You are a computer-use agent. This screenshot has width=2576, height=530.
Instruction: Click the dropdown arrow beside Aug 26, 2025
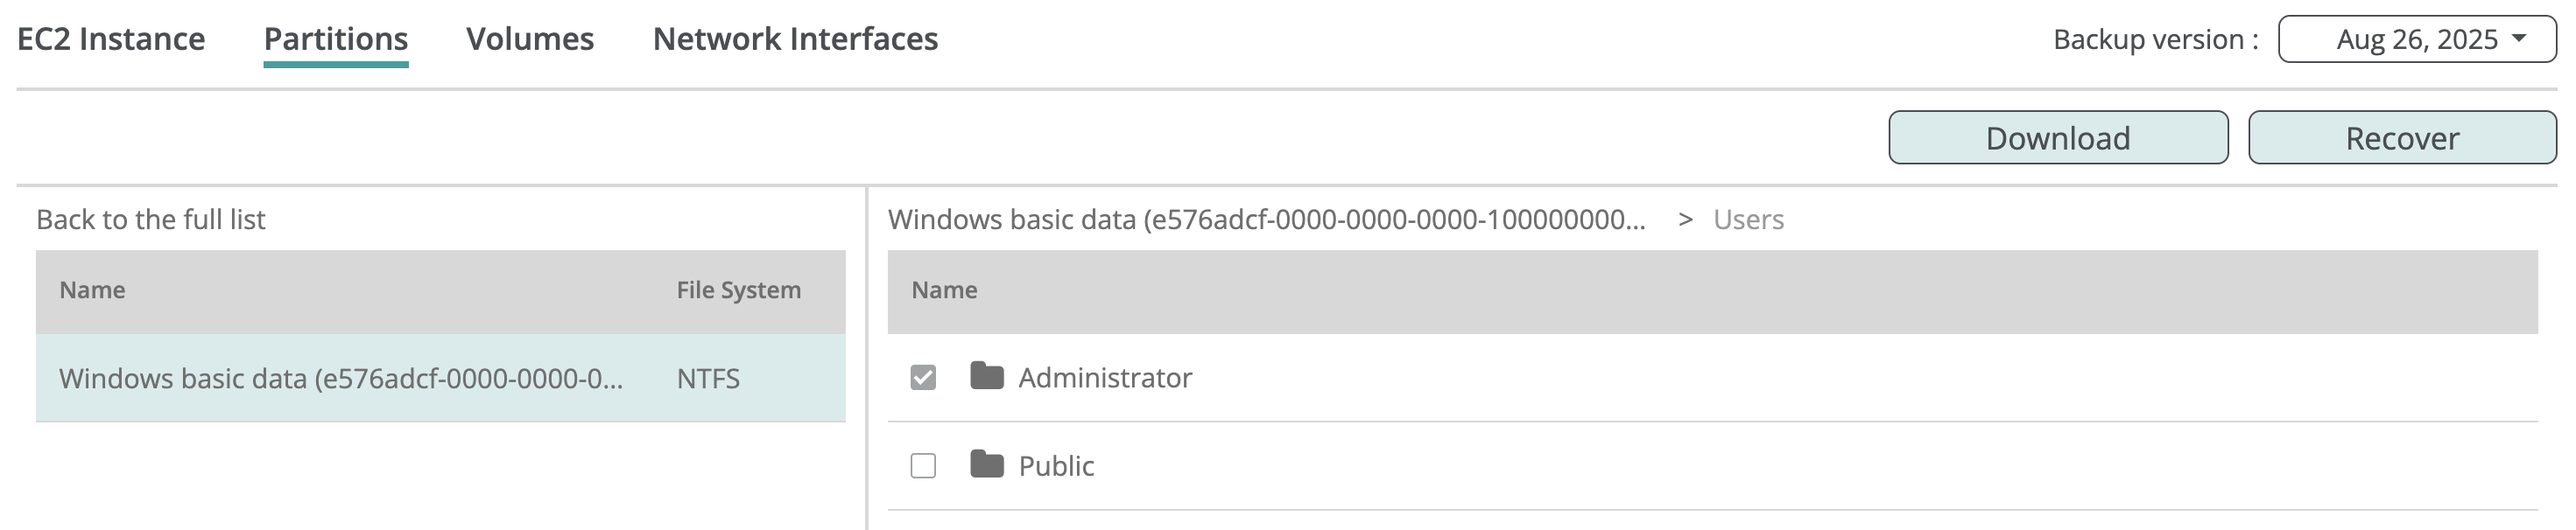2519,38
